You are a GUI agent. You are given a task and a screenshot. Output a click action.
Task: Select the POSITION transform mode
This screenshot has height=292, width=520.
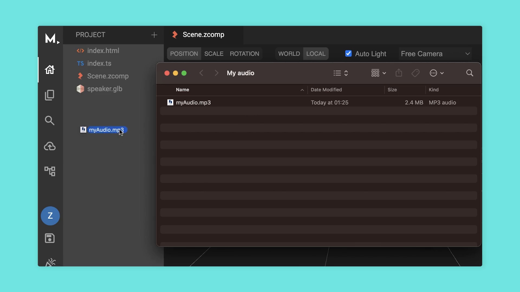[184, 54]
